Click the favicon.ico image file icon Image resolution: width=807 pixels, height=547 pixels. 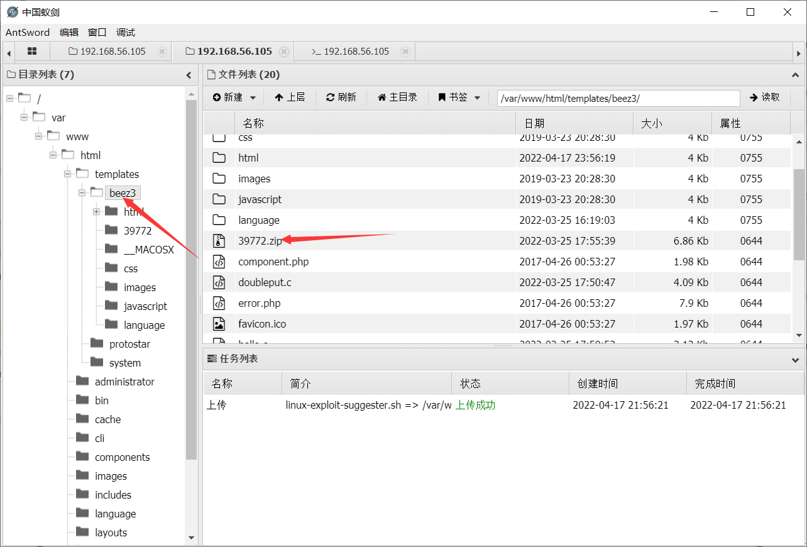tap(219, 324)
